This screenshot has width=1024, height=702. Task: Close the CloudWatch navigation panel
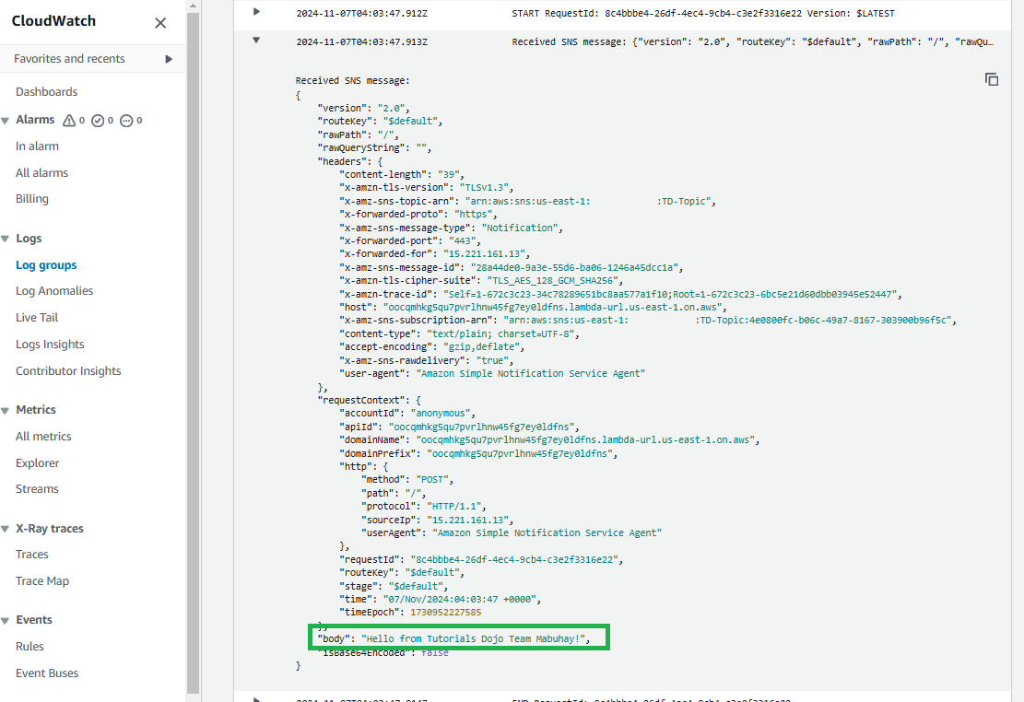(x=160, y=23)
